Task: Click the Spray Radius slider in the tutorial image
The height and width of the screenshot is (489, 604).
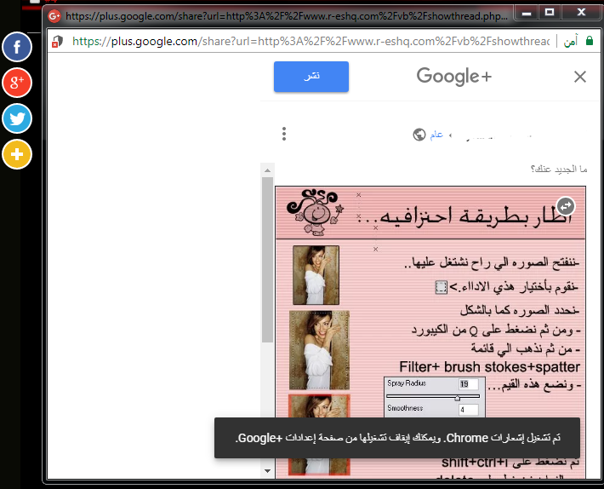Action: coord(433,396)
